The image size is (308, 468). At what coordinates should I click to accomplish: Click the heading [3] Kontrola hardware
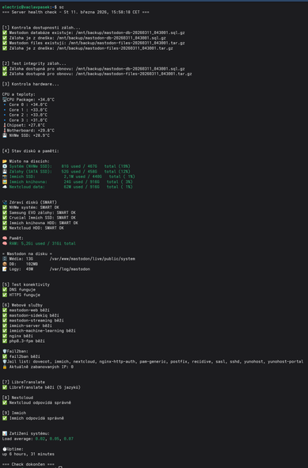click(30, 84)
